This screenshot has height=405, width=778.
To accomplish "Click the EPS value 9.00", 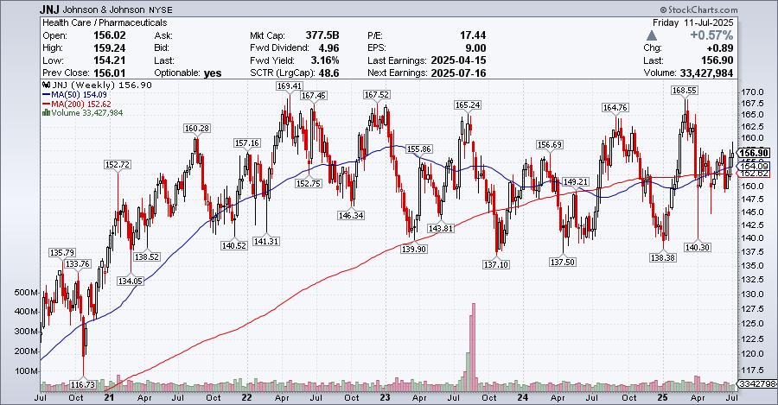I will tap(475, 48).
